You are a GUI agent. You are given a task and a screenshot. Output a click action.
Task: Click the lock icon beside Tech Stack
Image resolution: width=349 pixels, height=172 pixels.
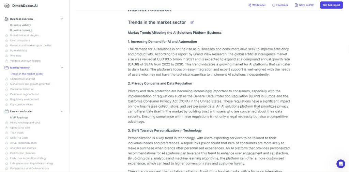coord(7,132)
